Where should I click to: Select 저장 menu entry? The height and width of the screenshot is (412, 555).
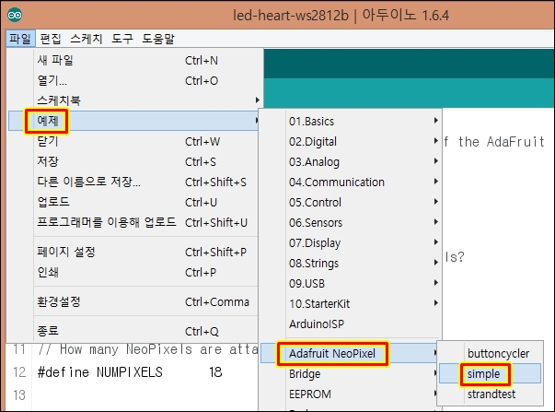[x=133, y=161]
